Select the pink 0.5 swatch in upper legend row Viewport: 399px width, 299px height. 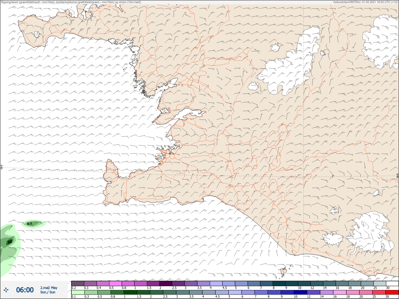tap(115, 283)
